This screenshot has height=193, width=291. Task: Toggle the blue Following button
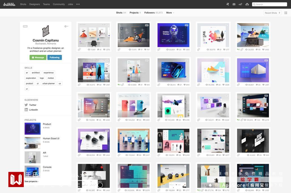(55, 57)
